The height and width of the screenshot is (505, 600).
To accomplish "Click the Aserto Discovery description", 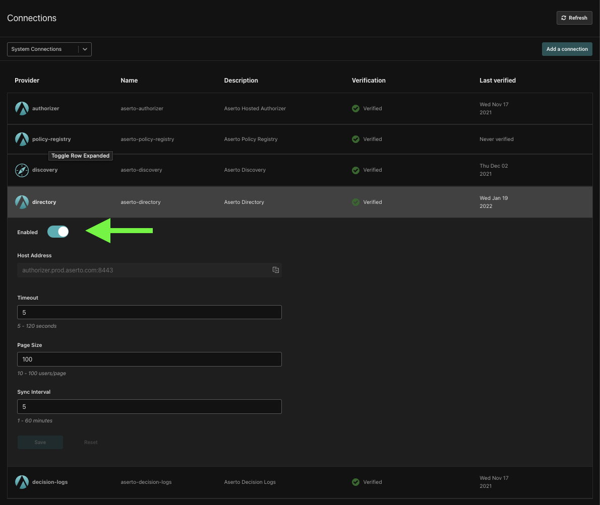I will (245, 170).
